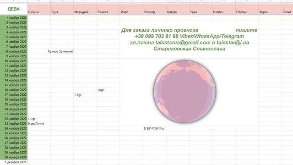Select the 26 ноября 2022 date cell
Viewport: 293px width, 165px height.
14,138
